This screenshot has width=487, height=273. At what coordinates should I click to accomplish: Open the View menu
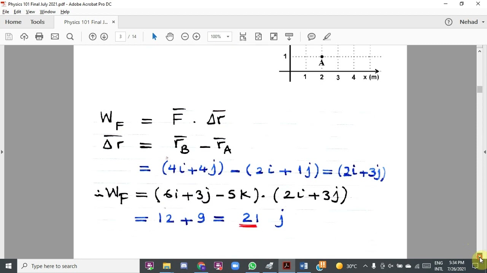tap(30, 12)
